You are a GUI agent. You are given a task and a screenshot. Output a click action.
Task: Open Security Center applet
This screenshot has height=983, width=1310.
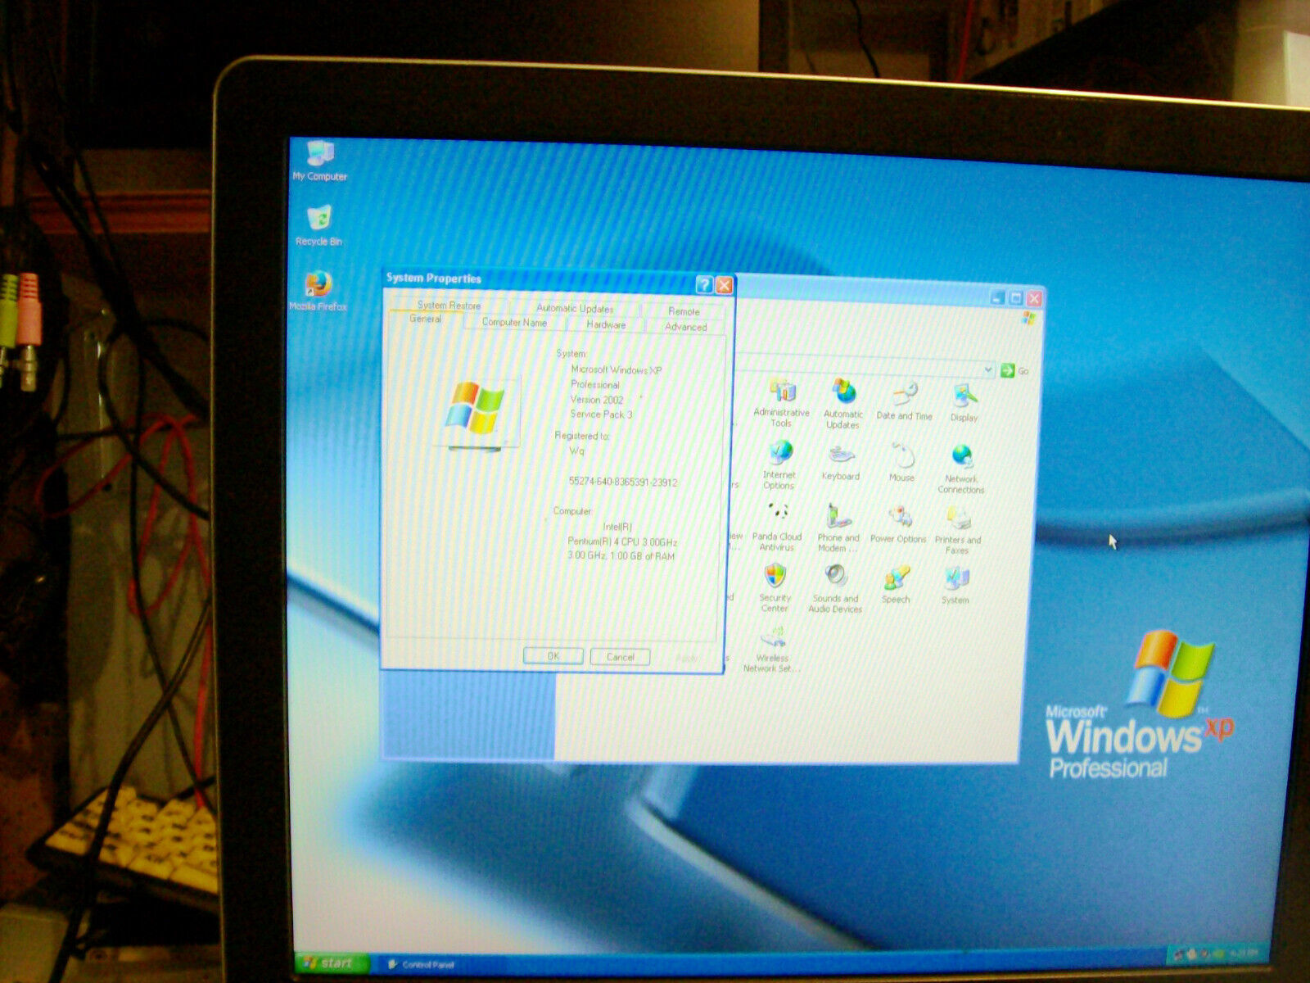coord(775,588)
